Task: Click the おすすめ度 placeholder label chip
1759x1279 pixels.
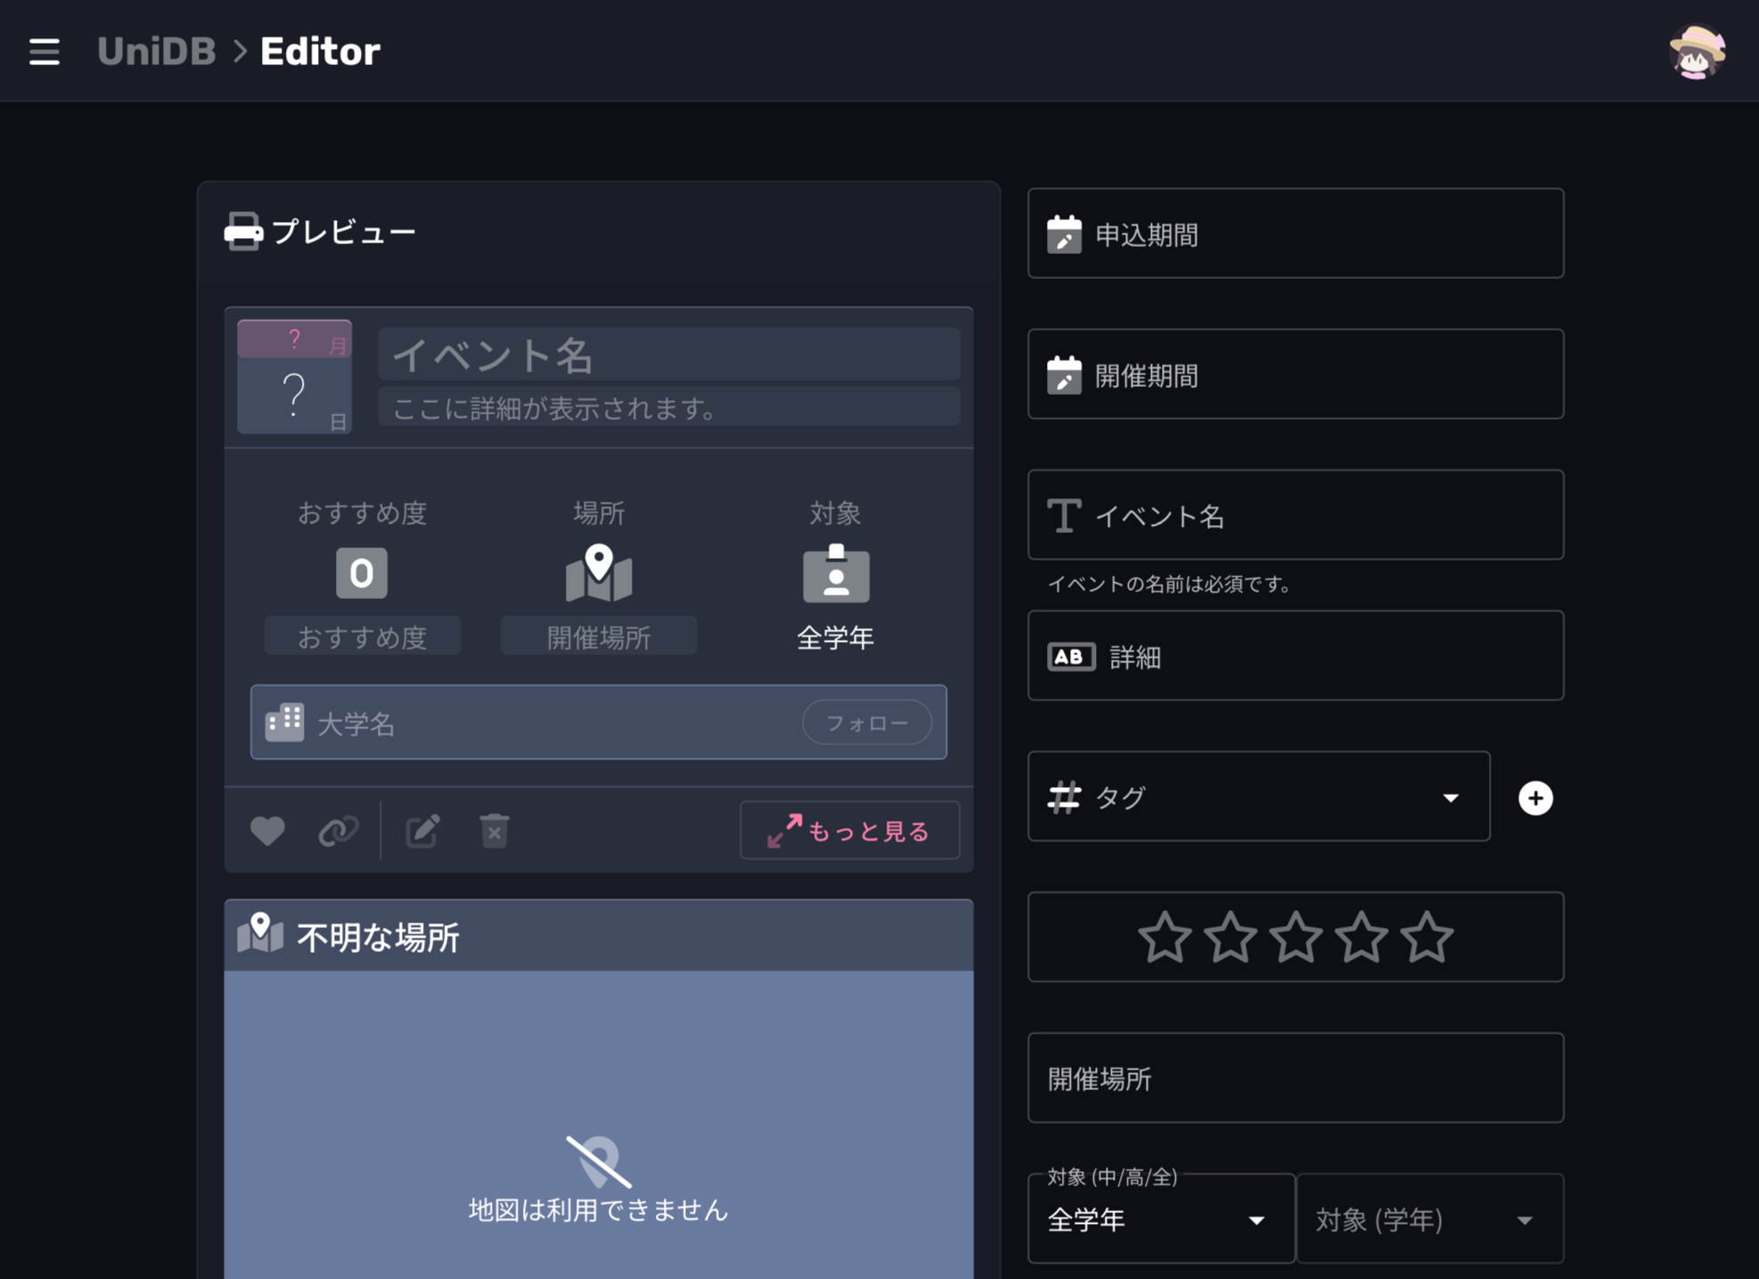Action: 362,636
